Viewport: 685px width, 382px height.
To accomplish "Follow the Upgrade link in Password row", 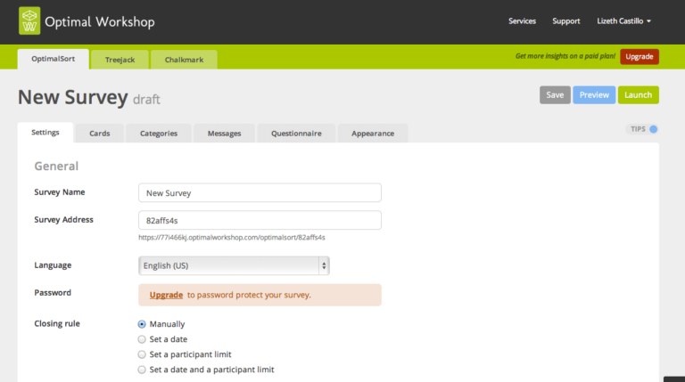I will coord(166,295).
